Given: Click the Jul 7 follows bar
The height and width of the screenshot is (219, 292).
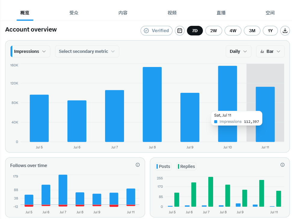Looking at the screenshot, I should pyautogui.click(x=63, y=190).
